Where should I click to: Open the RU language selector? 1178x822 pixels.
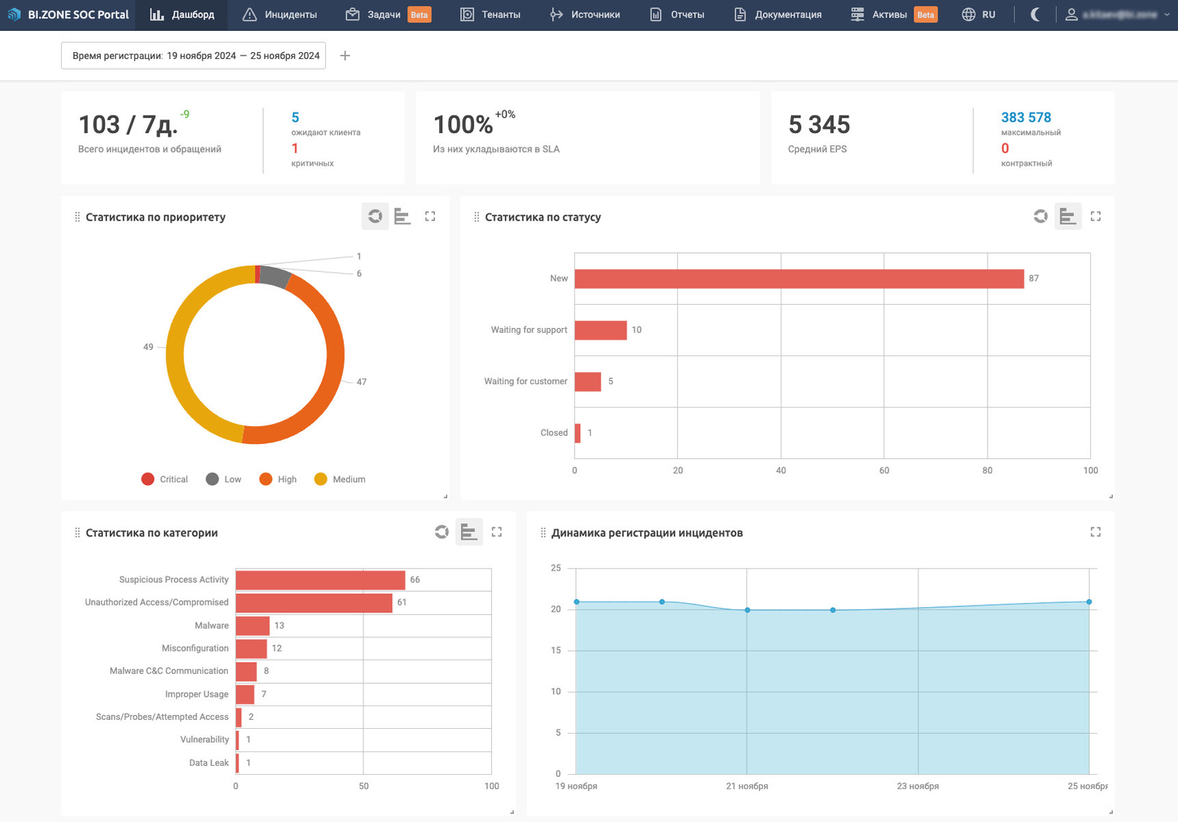tap(979, 14)
